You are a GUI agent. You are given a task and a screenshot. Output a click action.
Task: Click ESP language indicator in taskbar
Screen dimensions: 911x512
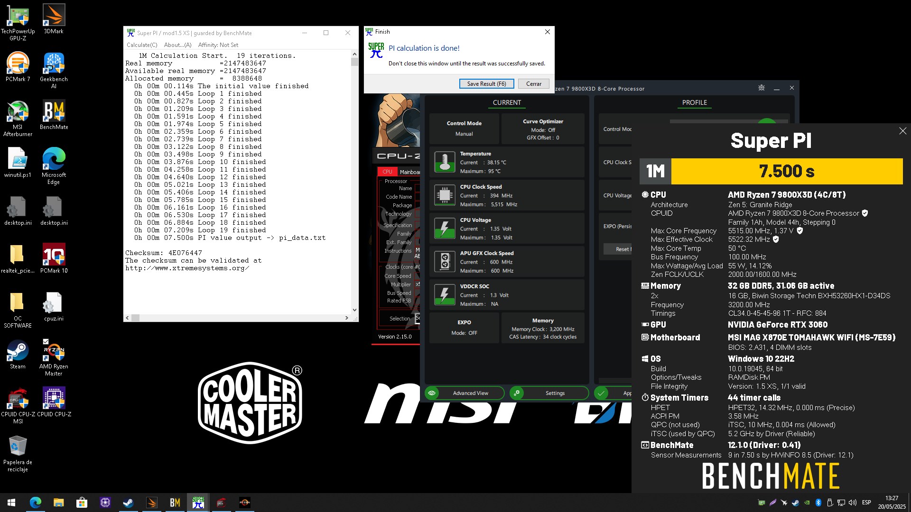tap(866, 503)
